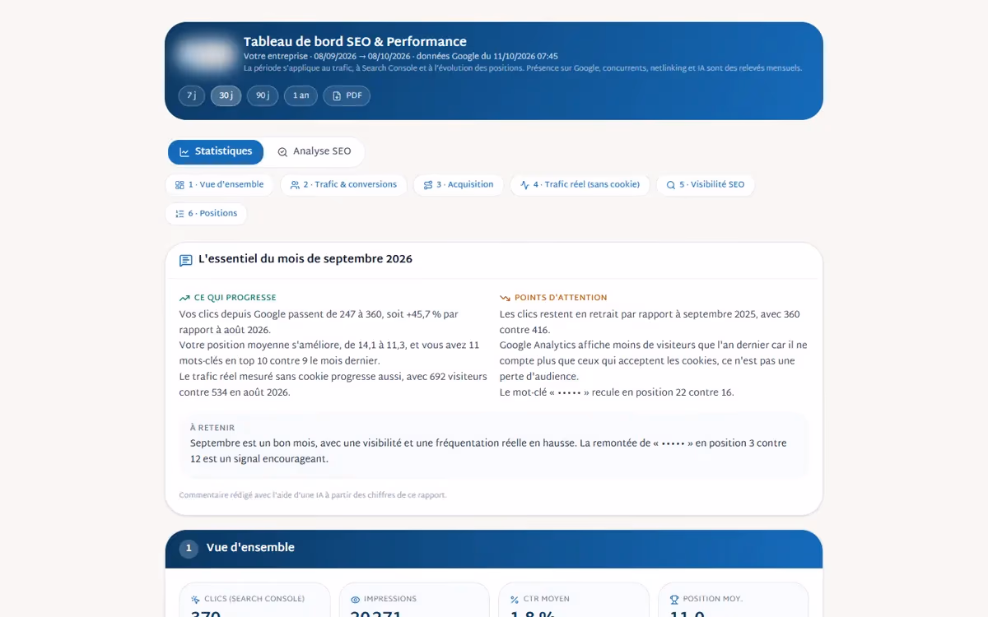This screenshot has width=988, height=617.
Task: Click the trophy icon of POSITION MOY. card
Action: pyautogui.click(x=674, y=600)
